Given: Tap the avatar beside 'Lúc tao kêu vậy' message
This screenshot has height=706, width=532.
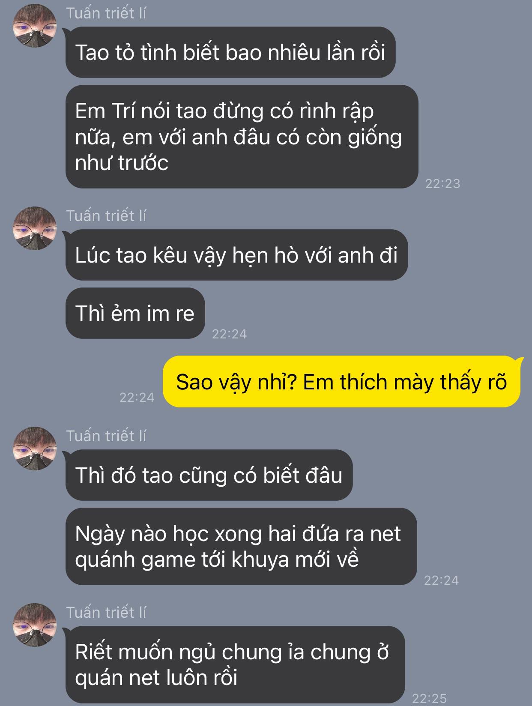Looking at the screenshot, I should tap(35, 228).
